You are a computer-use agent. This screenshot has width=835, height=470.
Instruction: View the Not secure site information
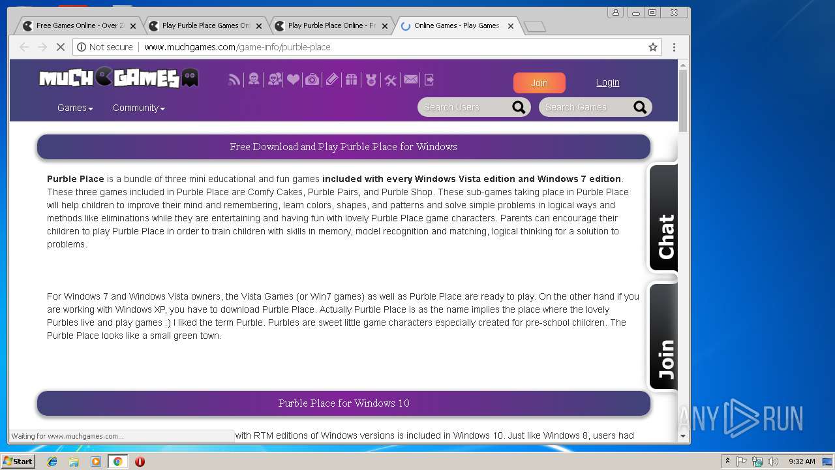(x=105, y=47)
